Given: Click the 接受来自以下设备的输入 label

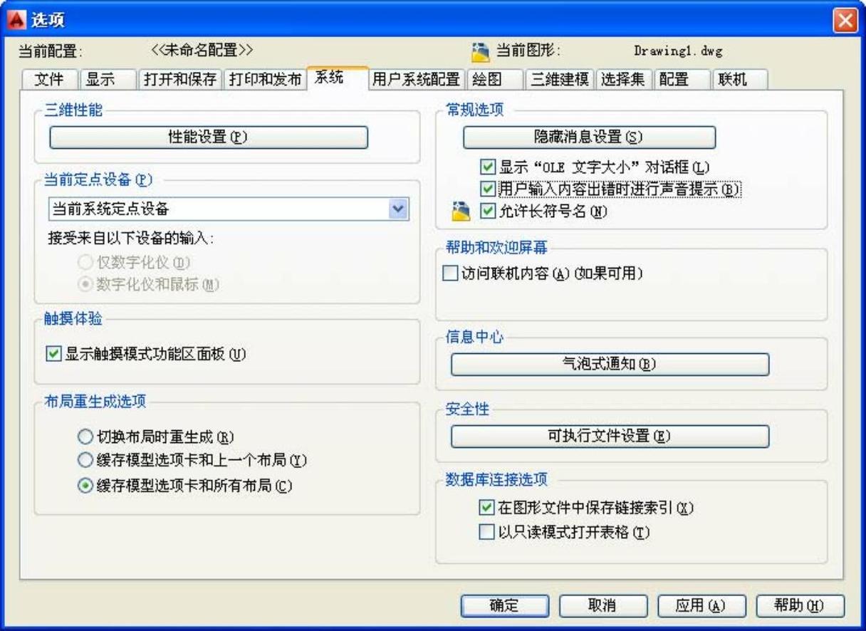Looking at the screenshot, I should pyautogui.click(x=130, y=239).
